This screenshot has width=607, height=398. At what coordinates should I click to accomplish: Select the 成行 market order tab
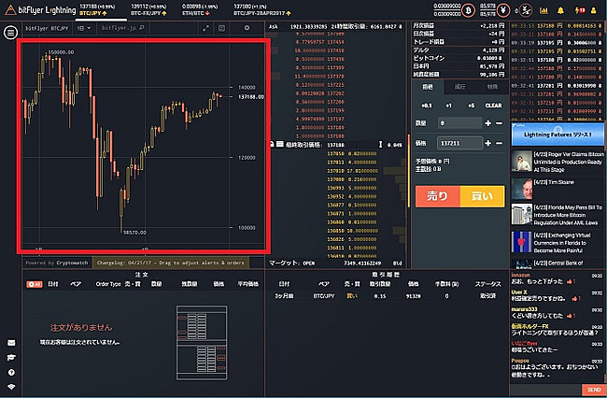[x=459, y=87]
